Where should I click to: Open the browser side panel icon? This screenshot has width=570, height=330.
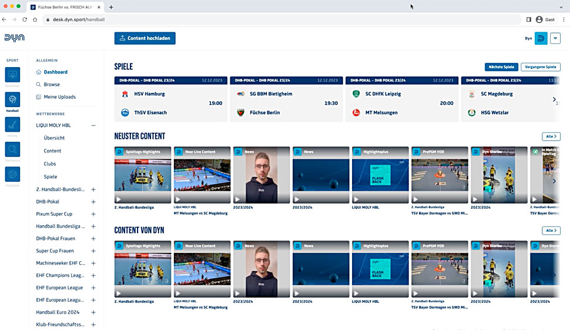(528, 19)
